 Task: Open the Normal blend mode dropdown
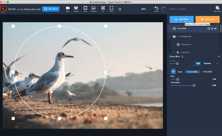pos(211,63)
